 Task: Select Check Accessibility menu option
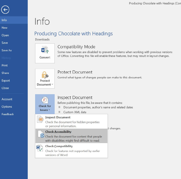(x=71, y=136)
